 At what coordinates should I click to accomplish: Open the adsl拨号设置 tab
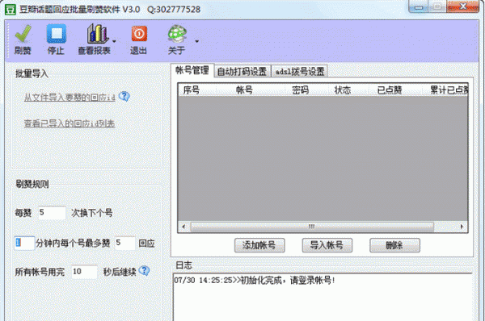[x=300, y=71]
